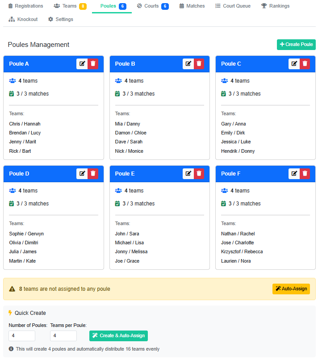The width and height of the screenshot is (318, 360).
Task: View the Rankings tab
Action: [275, 6]
